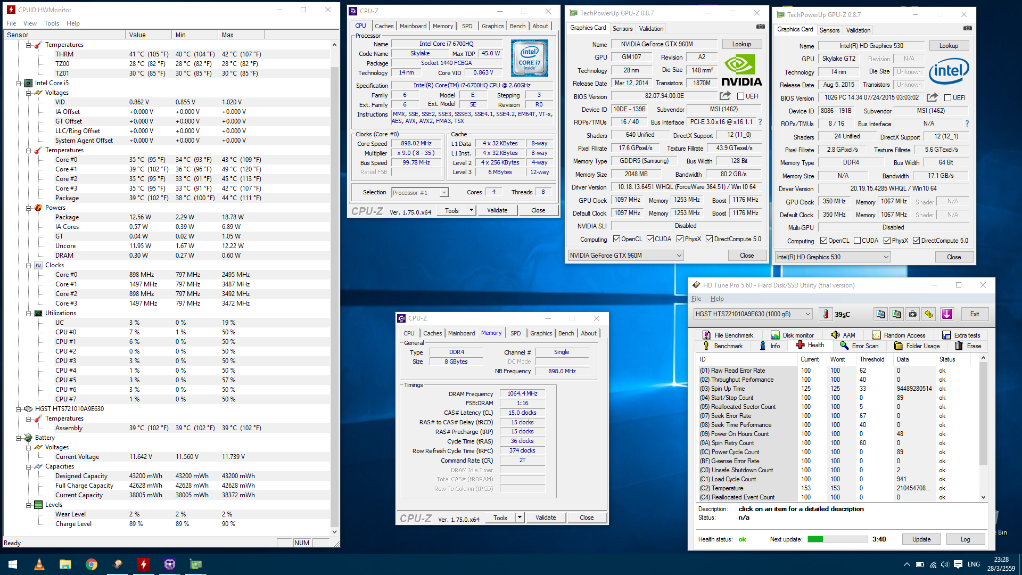Click the next update progress bar in HD Tune
The height and width of the screenshot is (575, 1022).
(x=837, y=539)
